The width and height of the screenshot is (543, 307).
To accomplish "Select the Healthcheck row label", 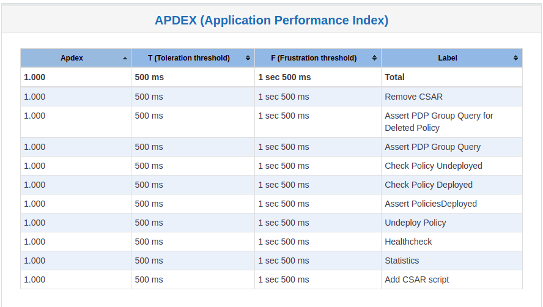I will (408, 242).
